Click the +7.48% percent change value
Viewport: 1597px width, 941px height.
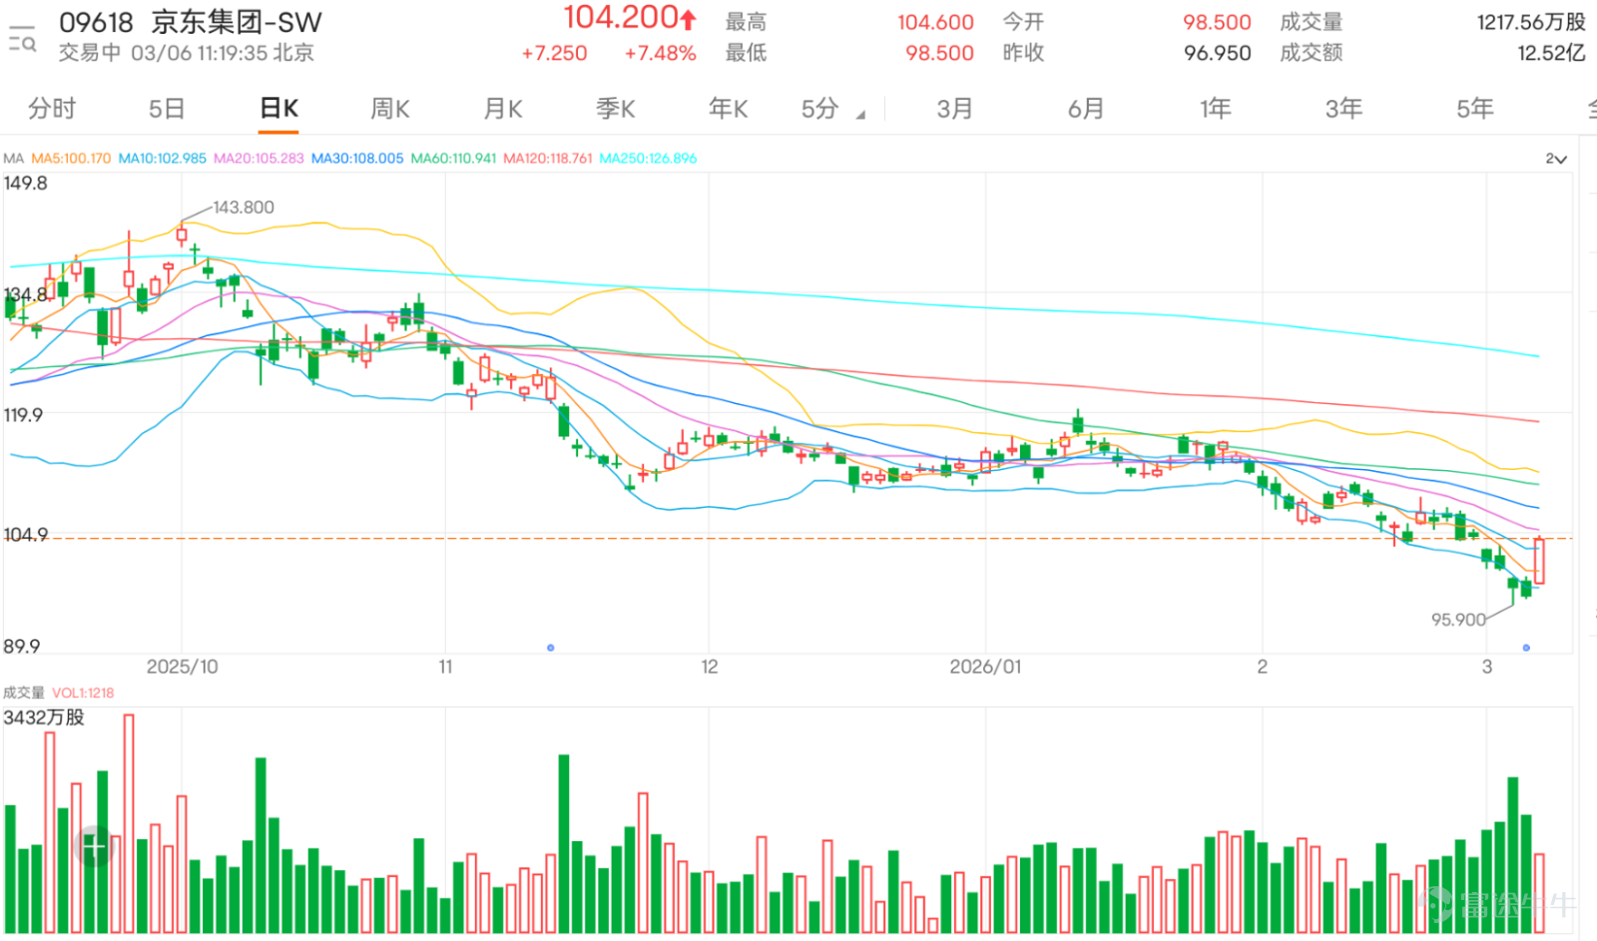[660, 53]
